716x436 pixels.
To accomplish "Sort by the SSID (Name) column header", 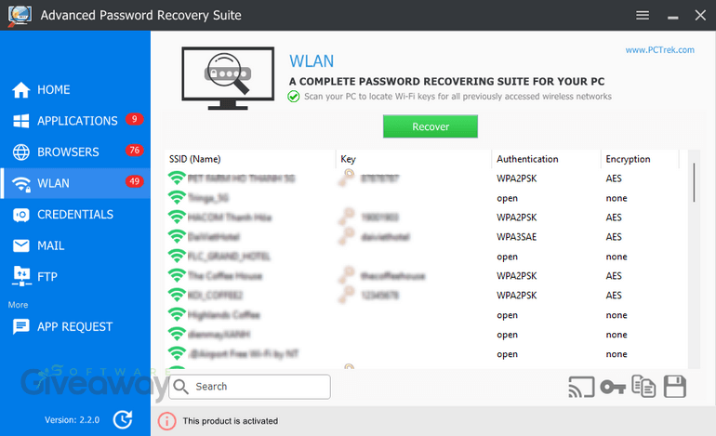I will tap(250, 159).
